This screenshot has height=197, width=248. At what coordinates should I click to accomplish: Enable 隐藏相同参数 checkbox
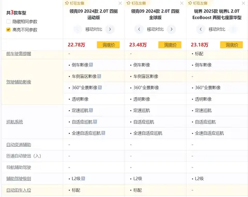[x=8, y=22]
